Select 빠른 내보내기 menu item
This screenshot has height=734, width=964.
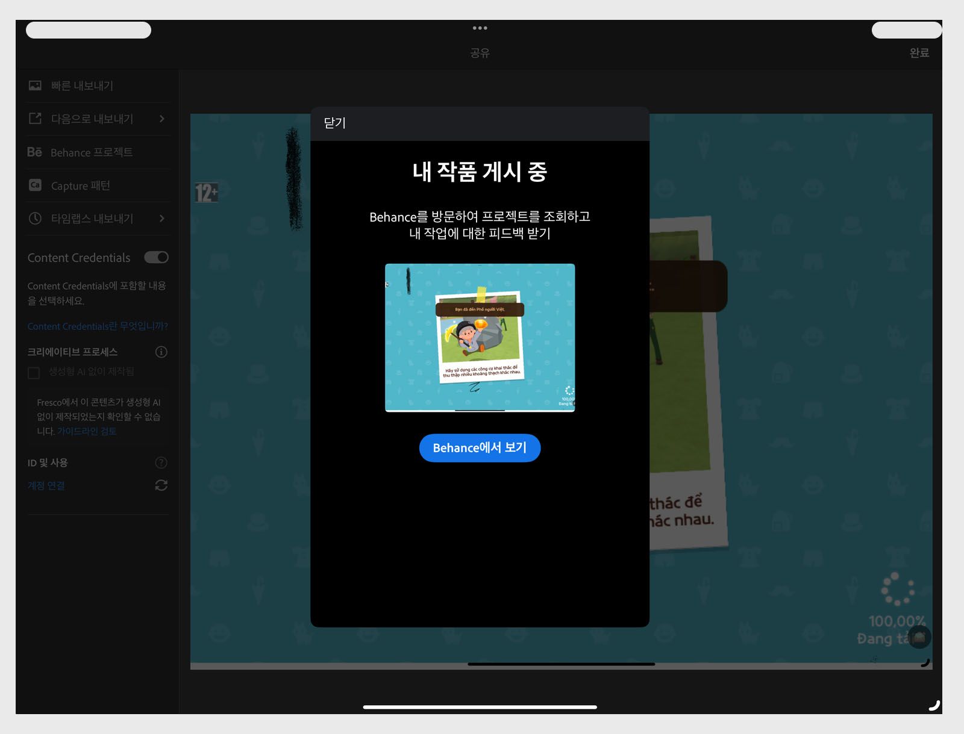(99, 86)
